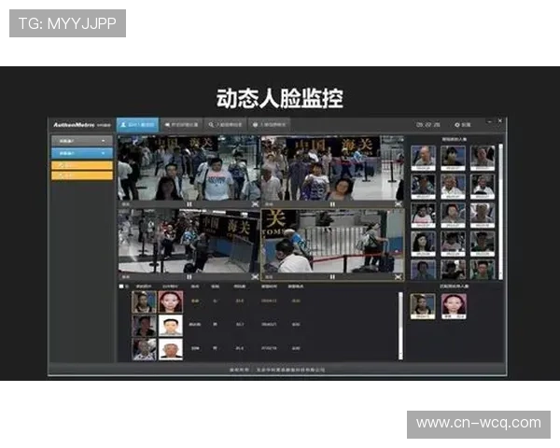Select second match row's snapshot photo

coord(144,326)
